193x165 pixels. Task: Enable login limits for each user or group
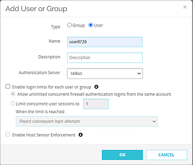(x=8, y=87)
